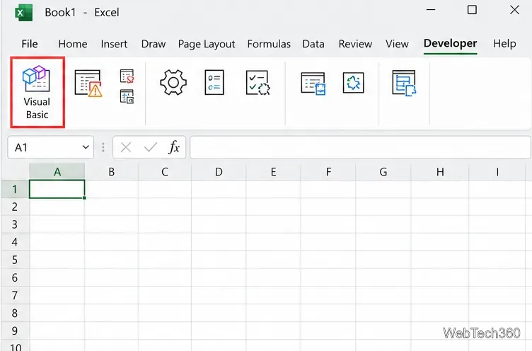The height and width of the screenshot is (351, 532).
Task: Switch to the Review tab
Action: [355, 44]
